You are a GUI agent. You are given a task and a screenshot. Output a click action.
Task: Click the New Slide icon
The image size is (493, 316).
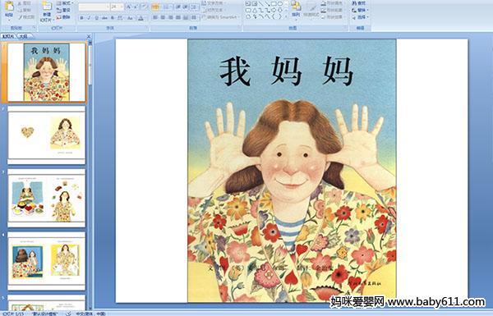pyautogui.click(x=47, y=7)
